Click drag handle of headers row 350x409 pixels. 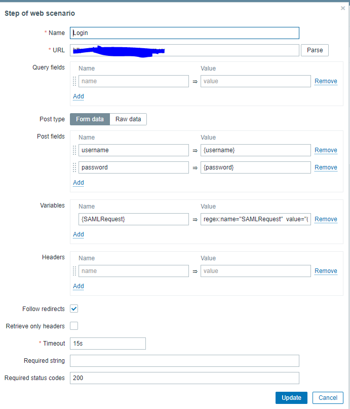click(75, 271)
